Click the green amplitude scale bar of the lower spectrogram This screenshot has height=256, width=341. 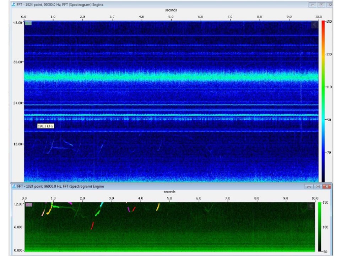pos(320,226)
